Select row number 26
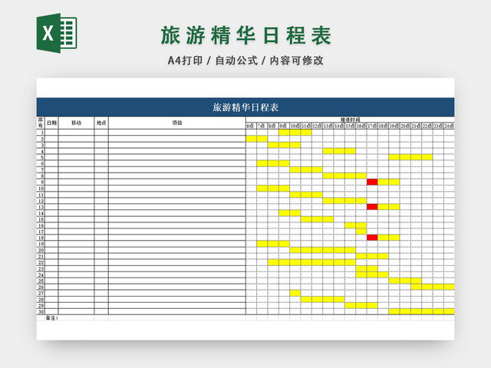This screenshot has width=491, height=368. (41, 287)
